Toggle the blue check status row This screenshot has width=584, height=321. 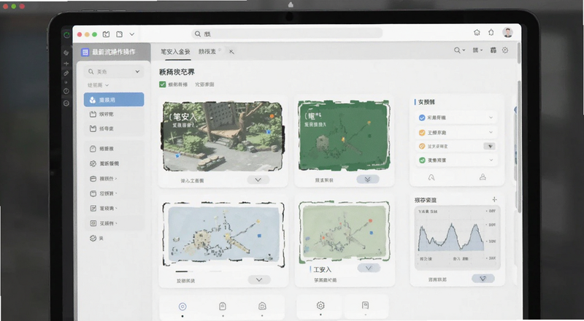point(457,117)
